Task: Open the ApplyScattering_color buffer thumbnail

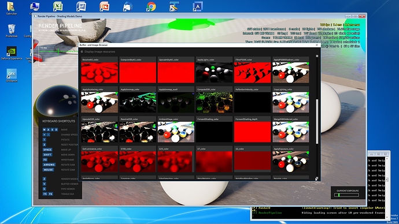Action: click(99, 102)
